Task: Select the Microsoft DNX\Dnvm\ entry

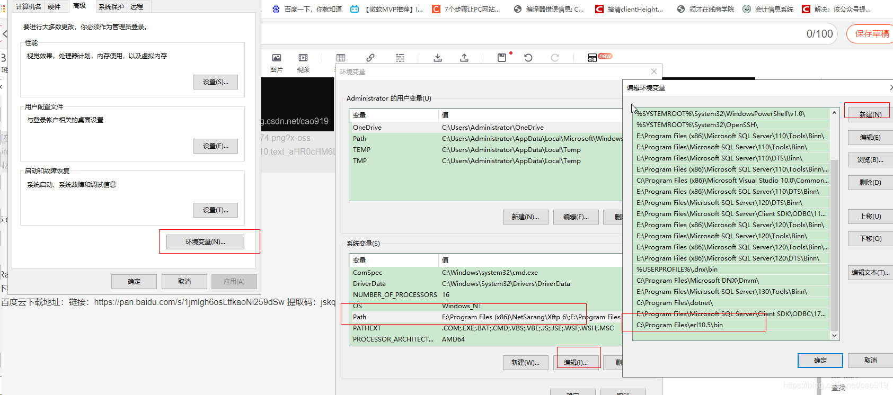Action: [731, 281]
